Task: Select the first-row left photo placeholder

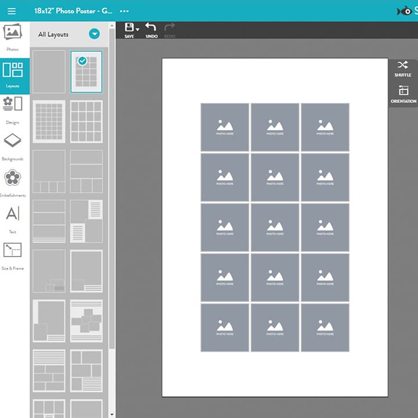Action: coord(225,127)
